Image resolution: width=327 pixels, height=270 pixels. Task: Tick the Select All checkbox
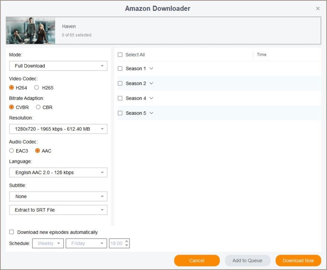120,55
